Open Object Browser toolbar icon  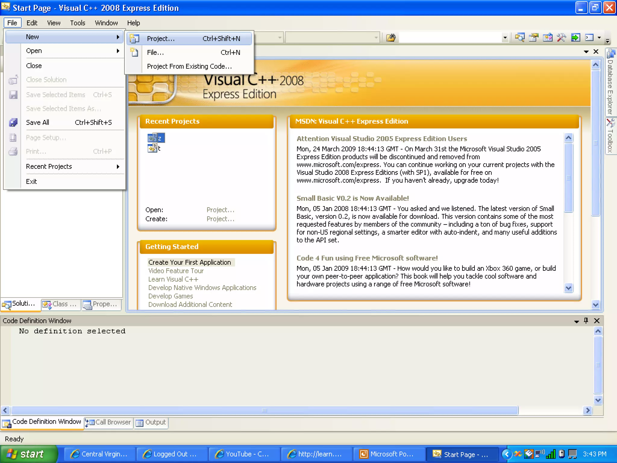tap(547, 38)
